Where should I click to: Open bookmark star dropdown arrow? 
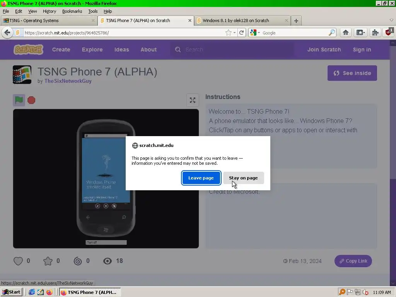[235, 33]
